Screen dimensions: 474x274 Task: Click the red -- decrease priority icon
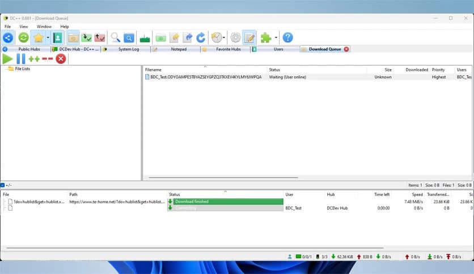[48, 59]
